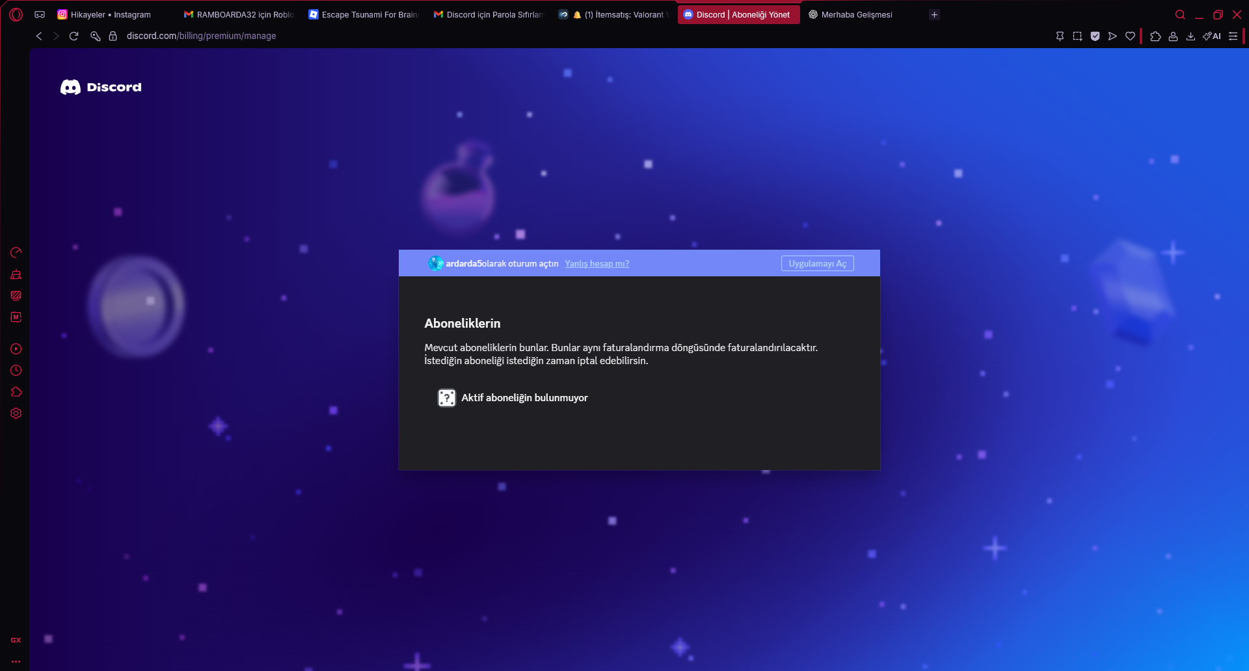This screenshot has width=1249, height=671.
Task: Click the 'Yanlış hesap mı?' link
Action: [x=597, y=263]
